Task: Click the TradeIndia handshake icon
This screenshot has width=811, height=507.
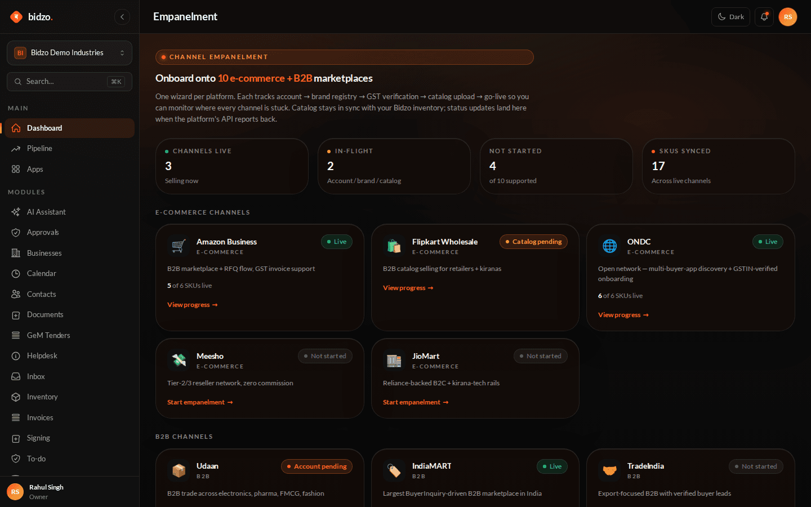Action: click(609, 470)
